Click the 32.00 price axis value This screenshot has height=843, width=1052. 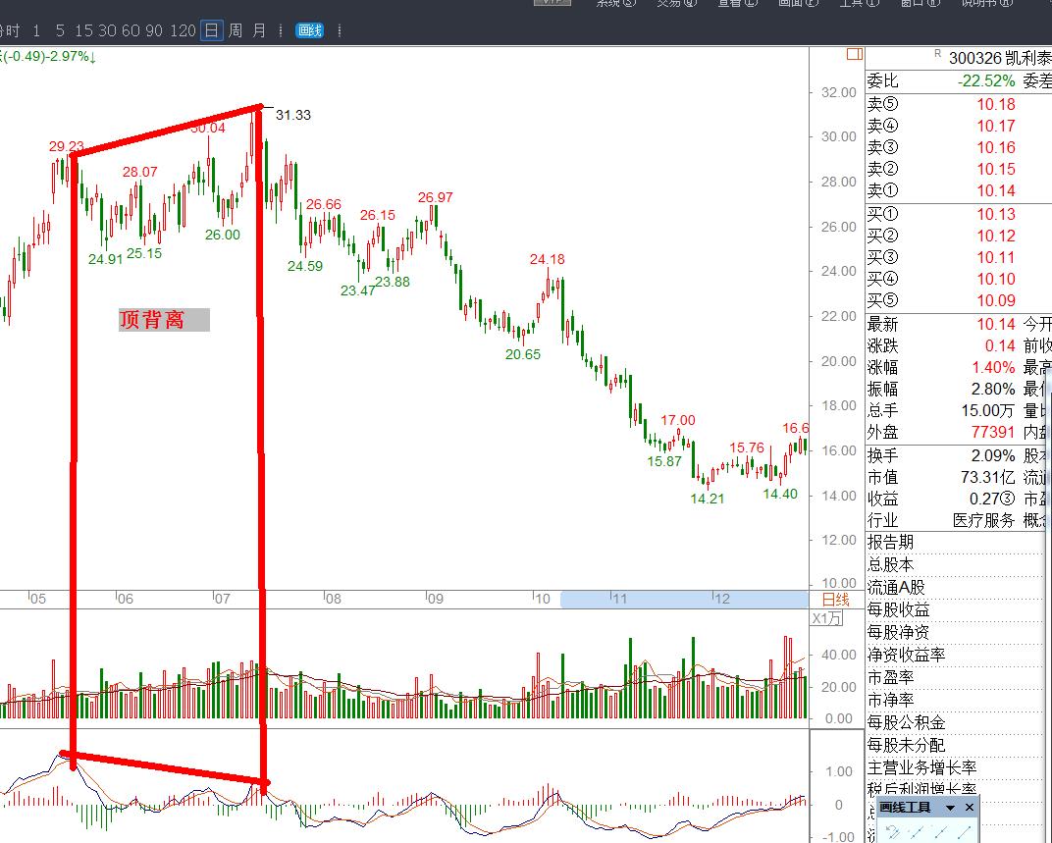coord(839,92)
